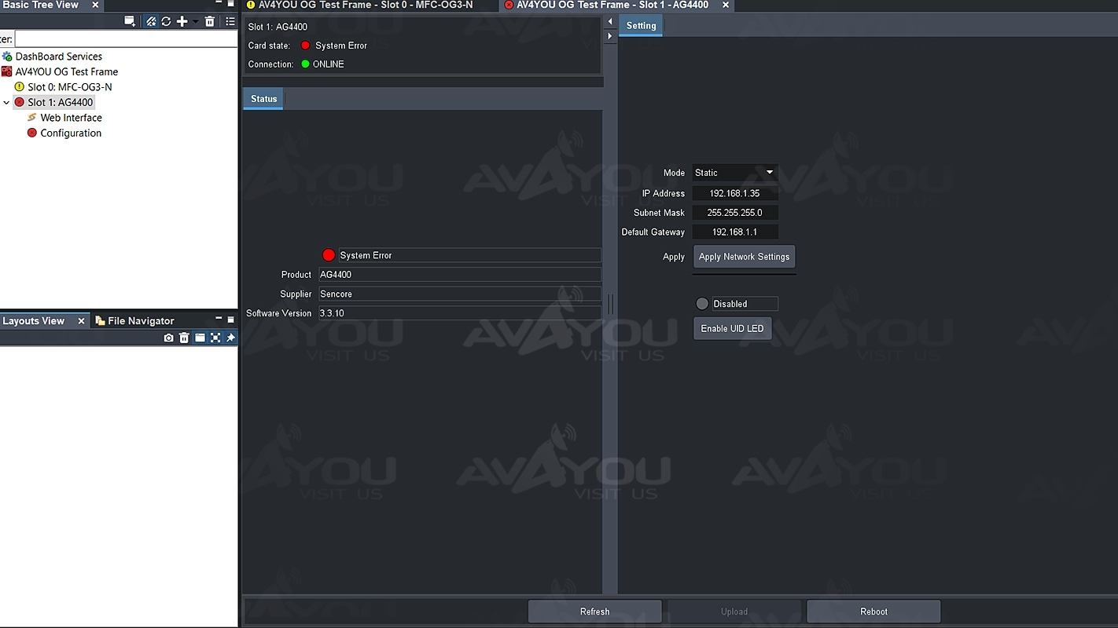Screen dimensions: 1118x628
Task: Collapse the Slot 1: AG4400 tree node
Action: click(7, 103)
